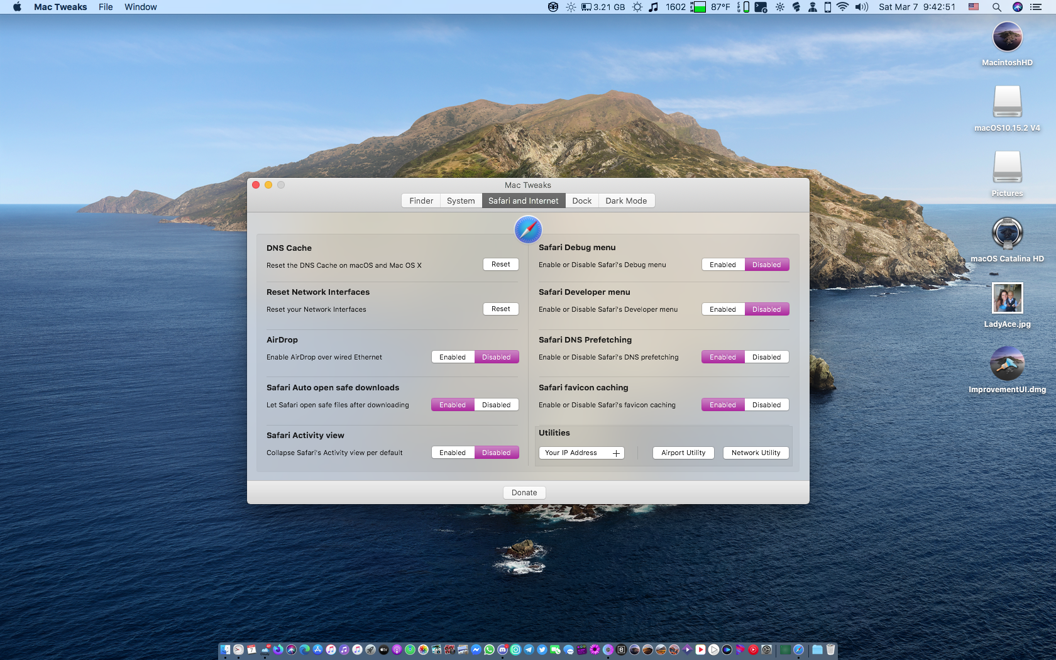Set Safari Debug menu to Disabled

coord(767,265)
